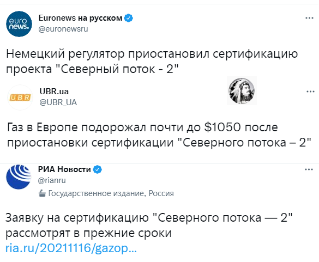Click the @UBR_UA handle
Viewport: 319px width, 262px height.
[58, 102]
